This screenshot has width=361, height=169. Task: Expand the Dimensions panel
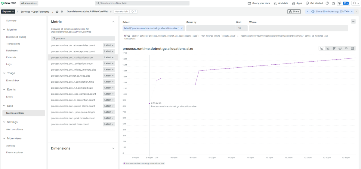pyautogui.click(x=113, y=148)
